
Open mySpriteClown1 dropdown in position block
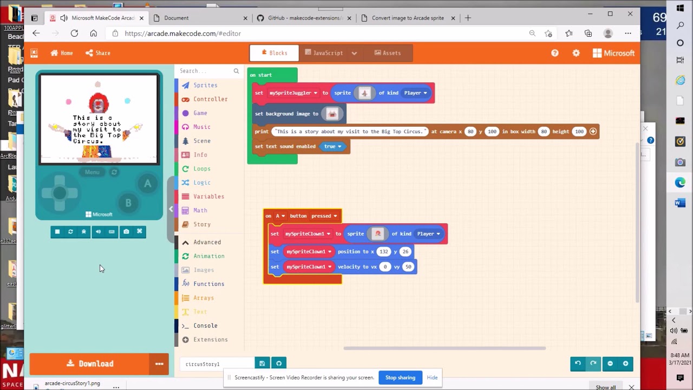pos(308,251)
